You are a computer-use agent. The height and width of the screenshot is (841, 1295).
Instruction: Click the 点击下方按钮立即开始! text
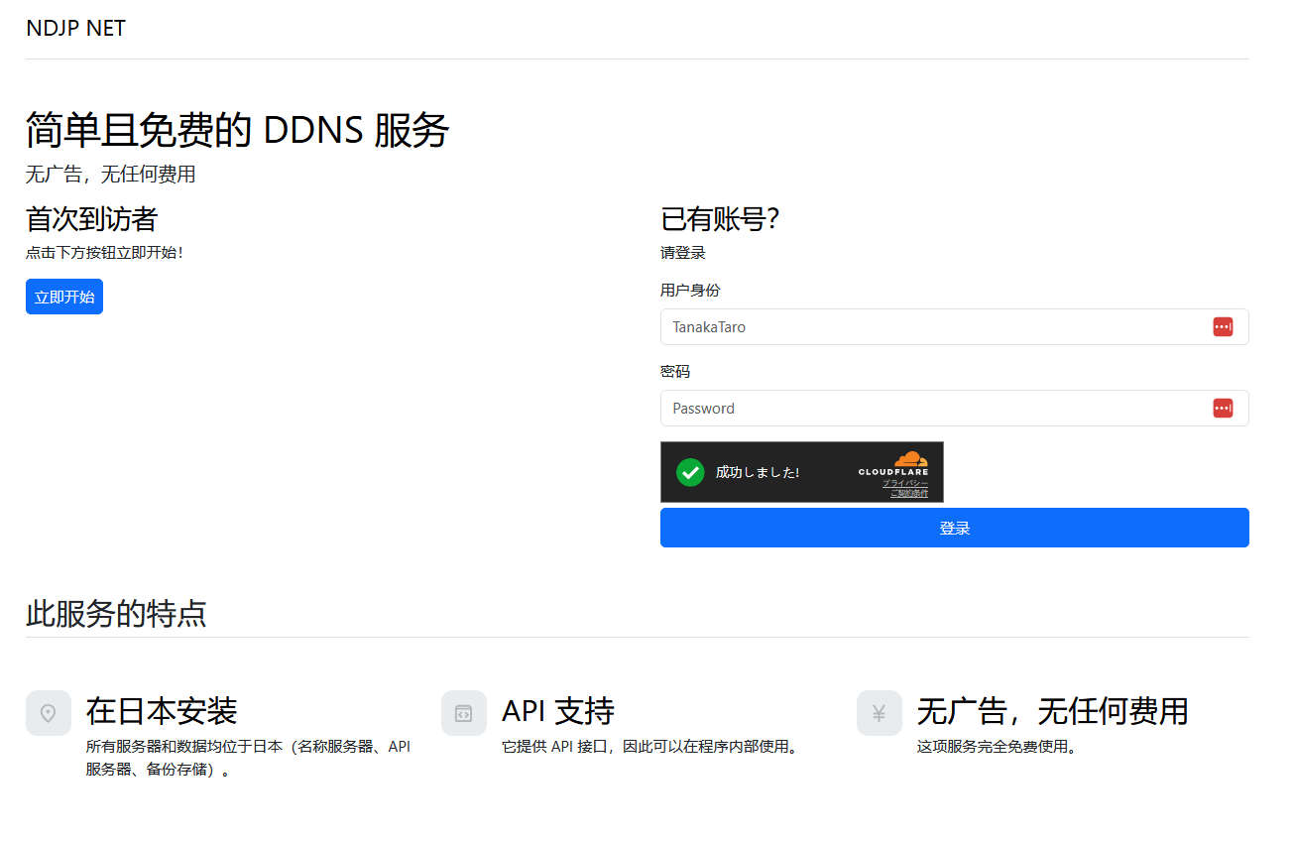[x=104, y=253]
